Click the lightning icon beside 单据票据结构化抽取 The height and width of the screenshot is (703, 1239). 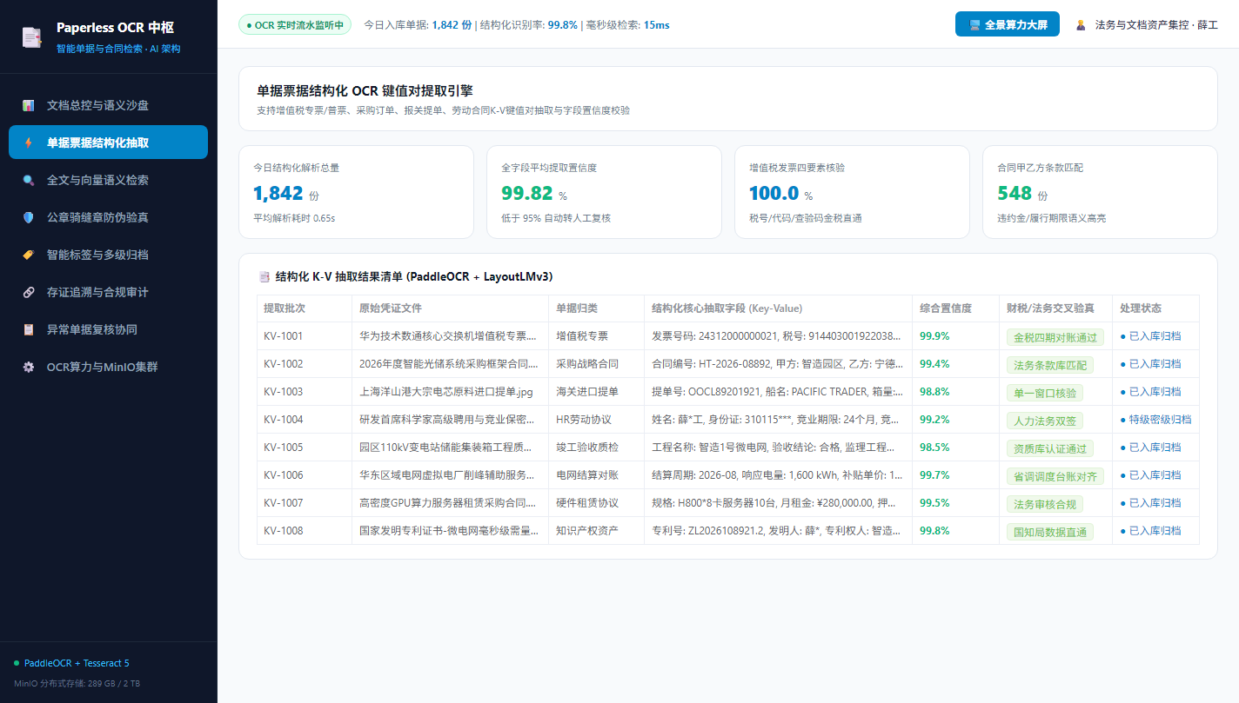tap(29, 143)
